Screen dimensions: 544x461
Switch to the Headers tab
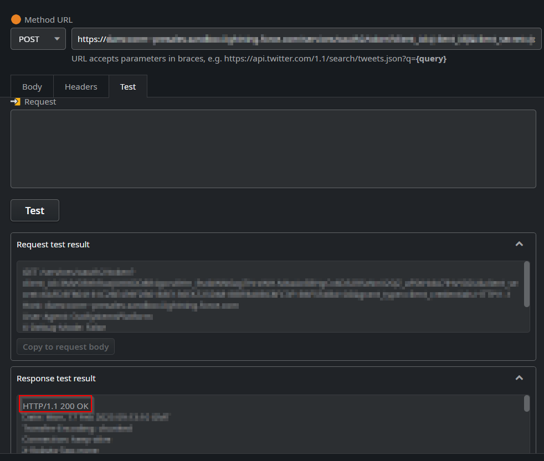point(81,86)
